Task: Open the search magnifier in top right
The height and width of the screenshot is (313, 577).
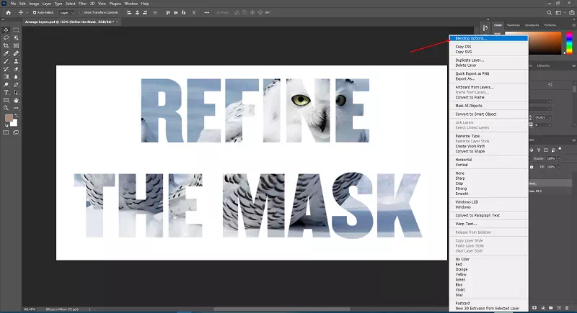Action: click(549, 12)
